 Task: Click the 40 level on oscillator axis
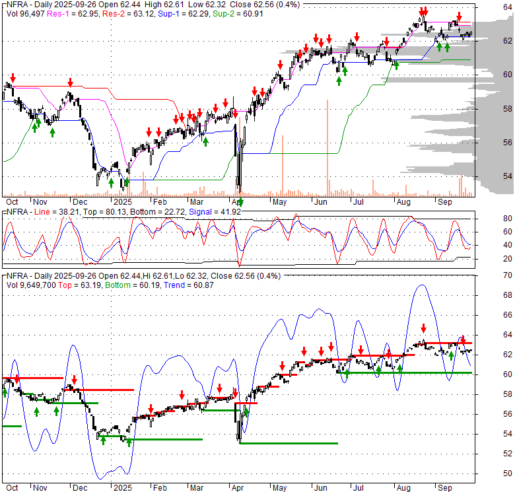pos(508,245)
